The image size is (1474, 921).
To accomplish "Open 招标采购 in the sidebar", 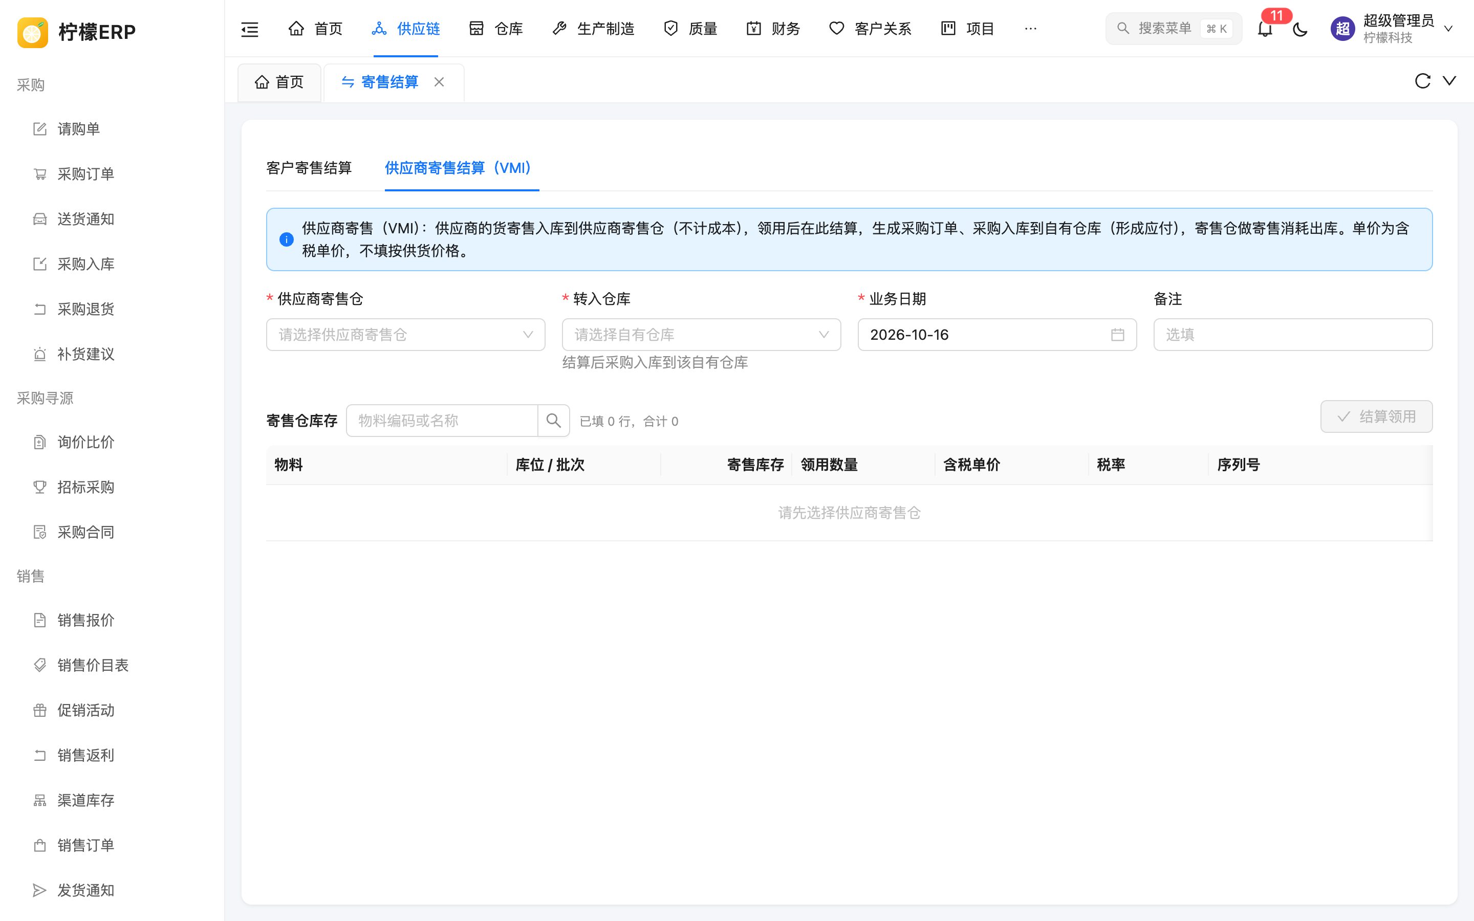I will pyautogui.click(x=112, y=487).
